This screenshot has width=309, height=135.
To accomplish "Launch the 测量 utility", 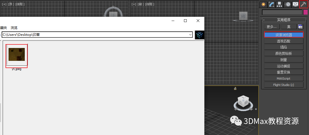I will click(284, 60).
